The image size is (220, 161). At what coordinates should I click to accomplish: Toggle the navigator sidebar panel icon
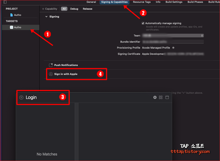(5, 2)
